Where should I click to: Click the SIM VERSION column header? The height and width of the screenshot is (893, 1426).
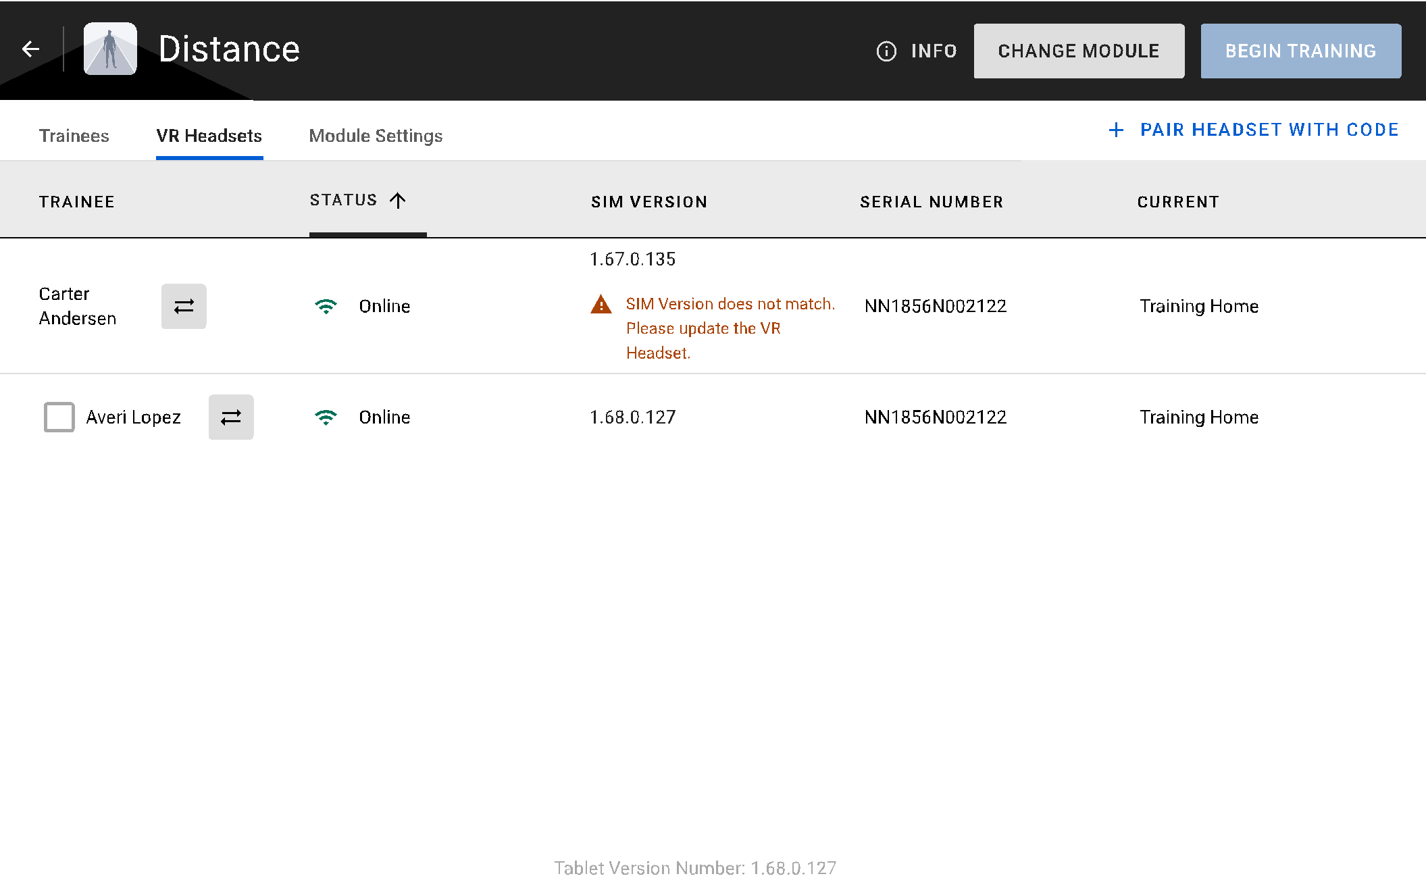pos(649,201)
